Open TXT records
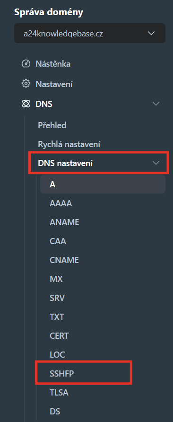173x422 pixels. [x=57, y=317]
